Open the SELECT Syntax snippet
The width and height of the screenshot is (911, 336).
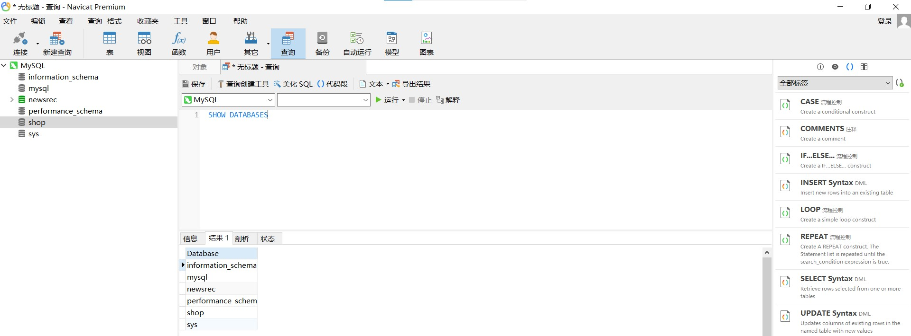pos(843,287)
